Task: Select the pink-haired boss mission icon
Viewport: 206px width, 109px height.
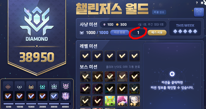Action: (122, 101)
